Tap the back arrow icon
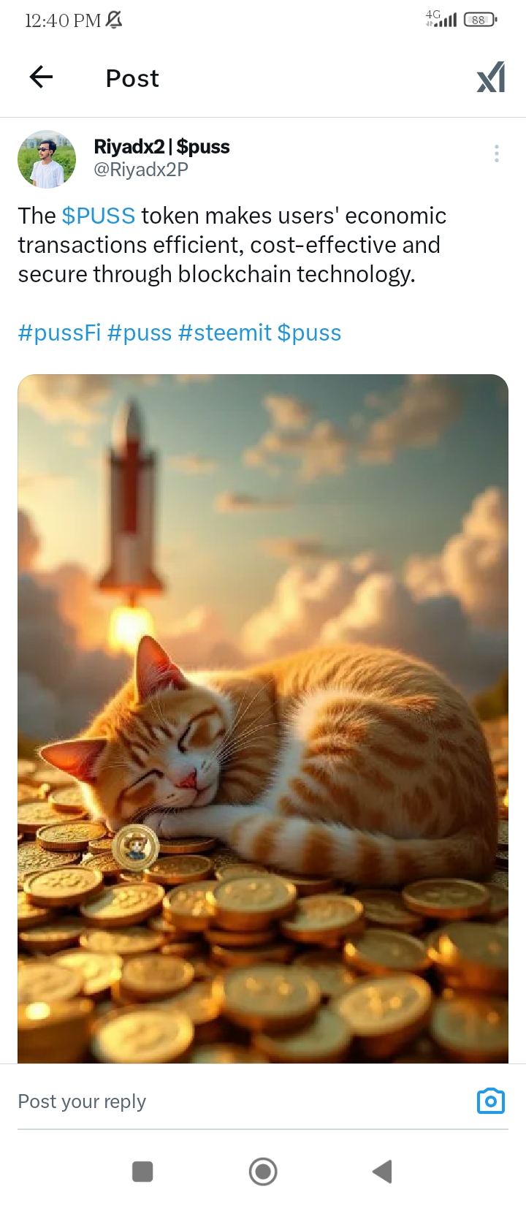The height and width of the screenshot is (1206, 526). click(x=41, y=77)
